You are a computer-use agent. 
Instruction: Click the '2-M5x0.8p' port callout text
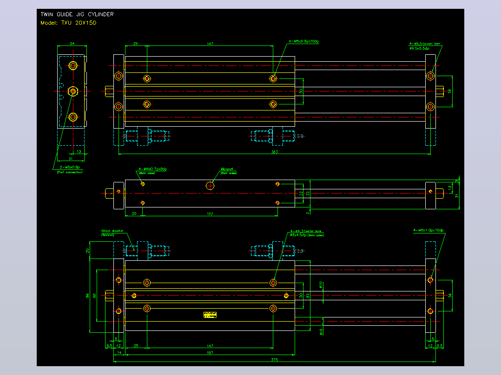point(70,167)
